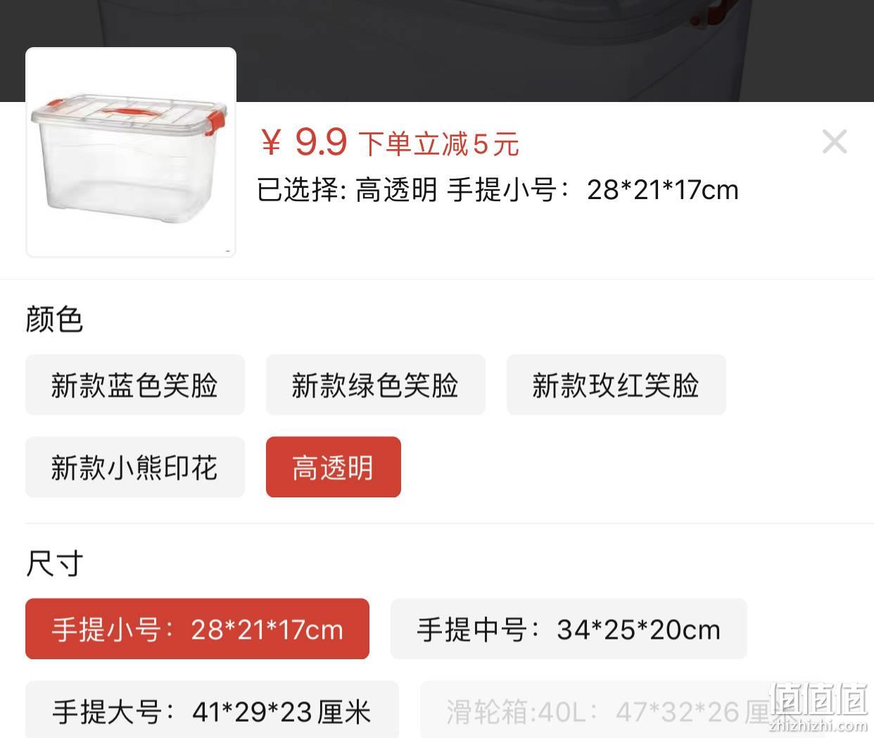Screen dimensions: 874x738
Task: Toggle the selected 高透明 color option
Action: (334, 467)
